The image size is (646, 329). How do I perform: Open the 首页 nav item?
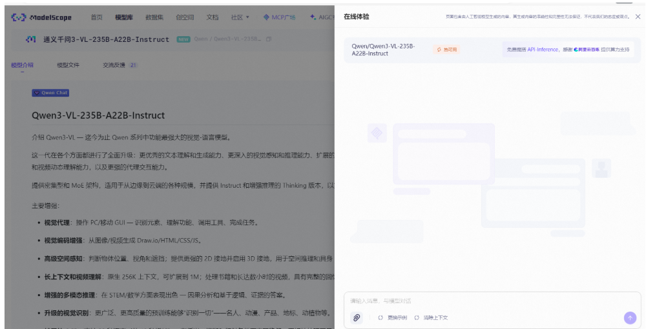pos(96,17)
